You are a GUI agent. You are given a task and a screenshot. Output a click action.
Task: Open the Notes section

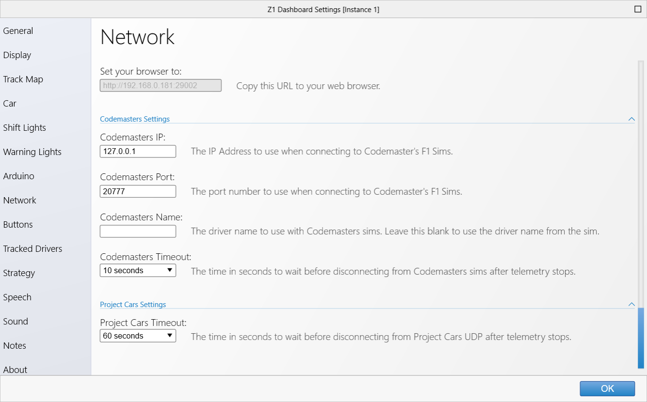[x=15, y=346]
